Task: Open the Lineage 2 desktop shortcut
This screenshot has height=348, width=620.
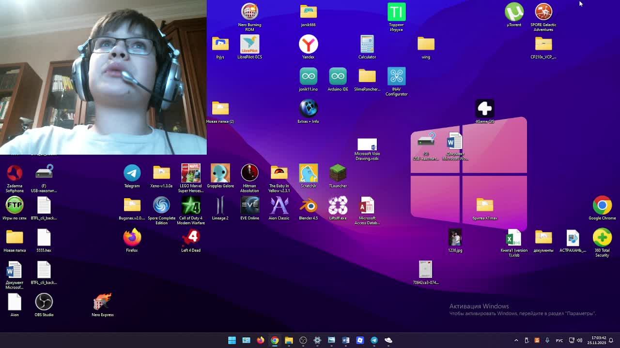Action: (x=220, y=205)
